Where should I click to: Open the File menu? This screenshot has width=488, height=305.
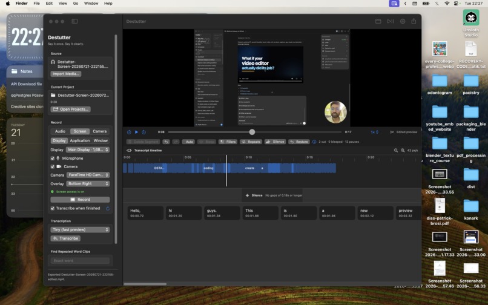pos(36,4)
